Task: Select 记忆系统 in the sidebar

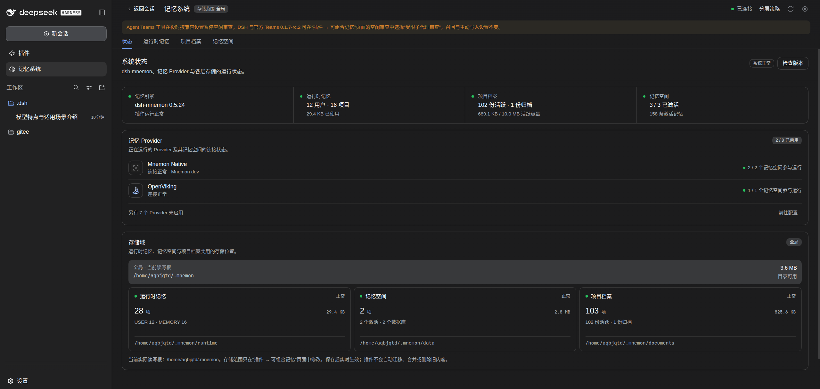Action: point(56,69)
